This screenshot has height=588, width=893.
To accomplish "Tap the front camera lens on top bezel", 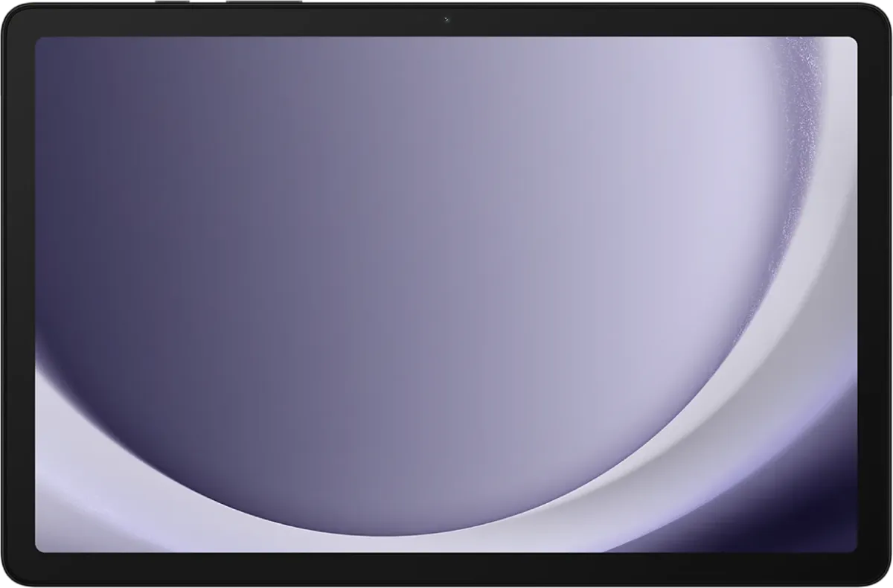I will 446,19.
